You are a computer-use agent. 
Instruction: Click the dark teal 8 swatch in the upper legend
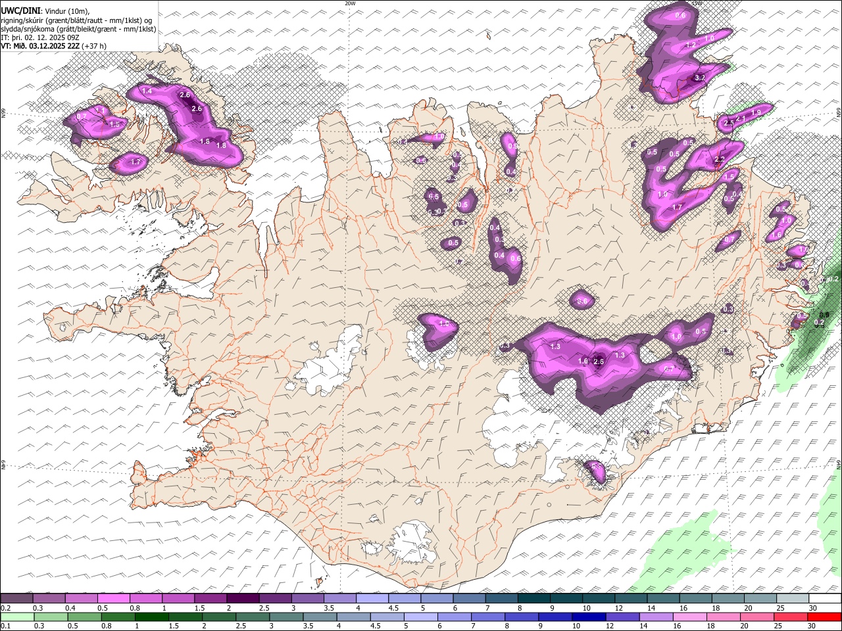coord(533,599)
